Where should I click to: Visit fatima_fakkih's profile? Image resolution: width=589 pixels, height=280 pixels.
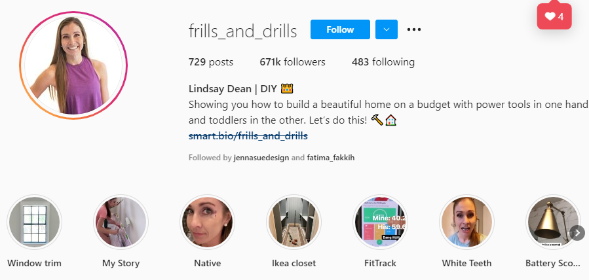(331, 158)
